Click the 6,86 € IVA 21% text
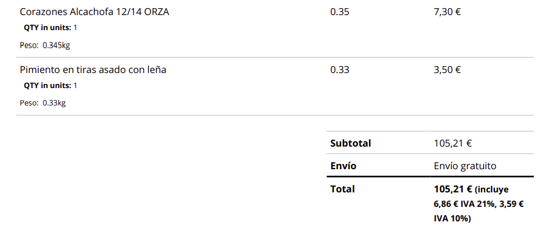This screenshot has height=226, width=539. (464, 204)
